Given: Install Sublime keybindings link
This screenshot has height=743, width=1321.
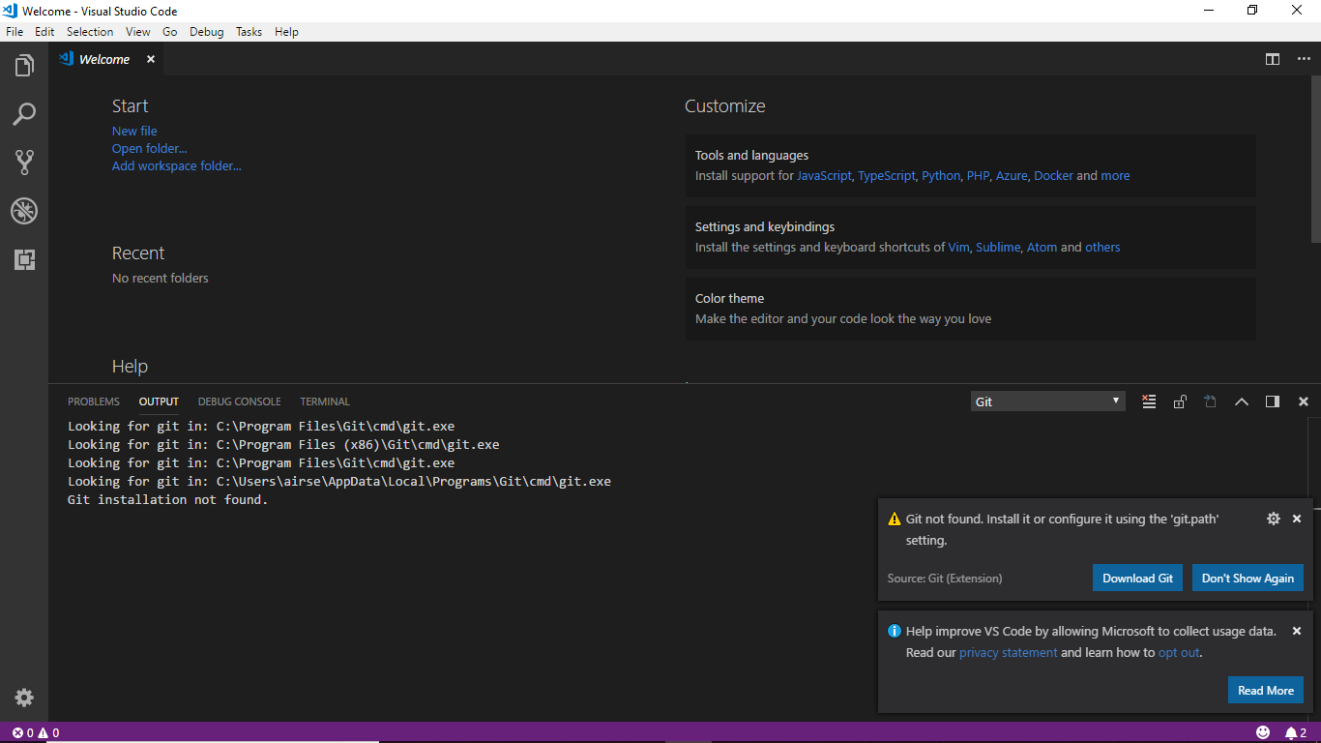Looking at the screenshot, I should pyautogui.click(x=998, y=248).
